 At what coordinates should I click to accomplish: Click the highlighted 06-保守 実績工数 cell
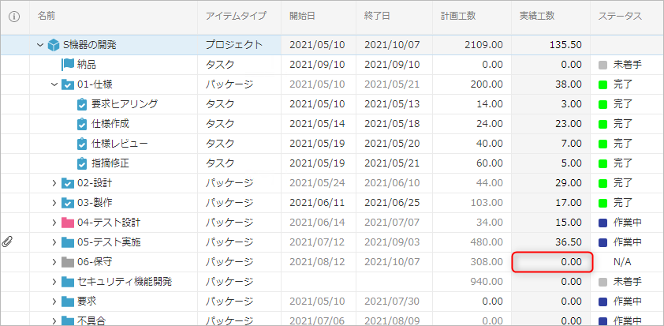(552, 262)
